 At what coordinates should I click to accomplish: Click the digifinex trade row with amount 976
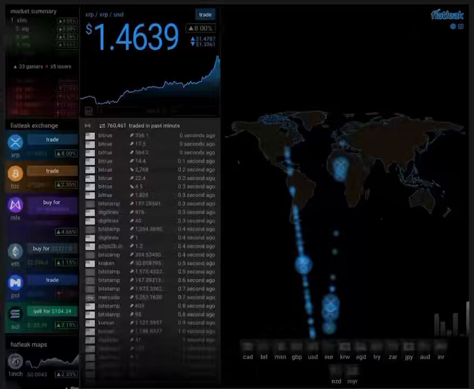pyautogui.click(x=150, y=212)
